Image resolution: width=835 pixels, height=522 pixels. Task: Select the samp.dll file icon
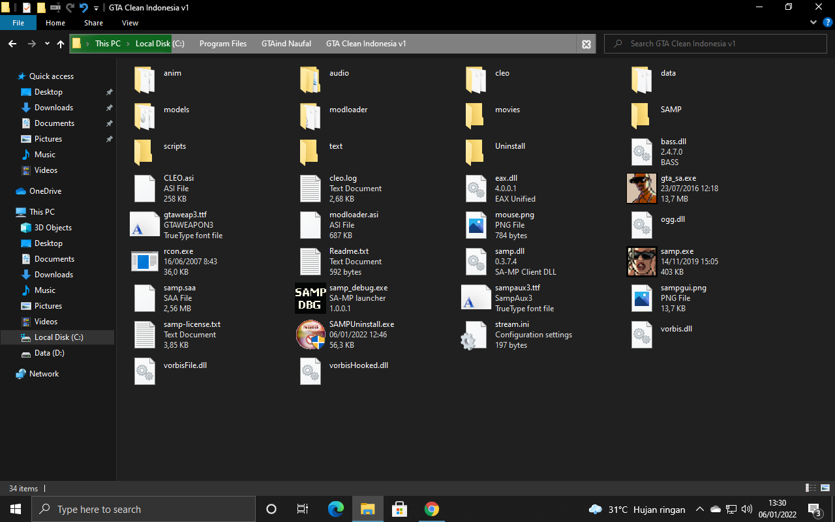pyautogui.click(x=476, y=261)
